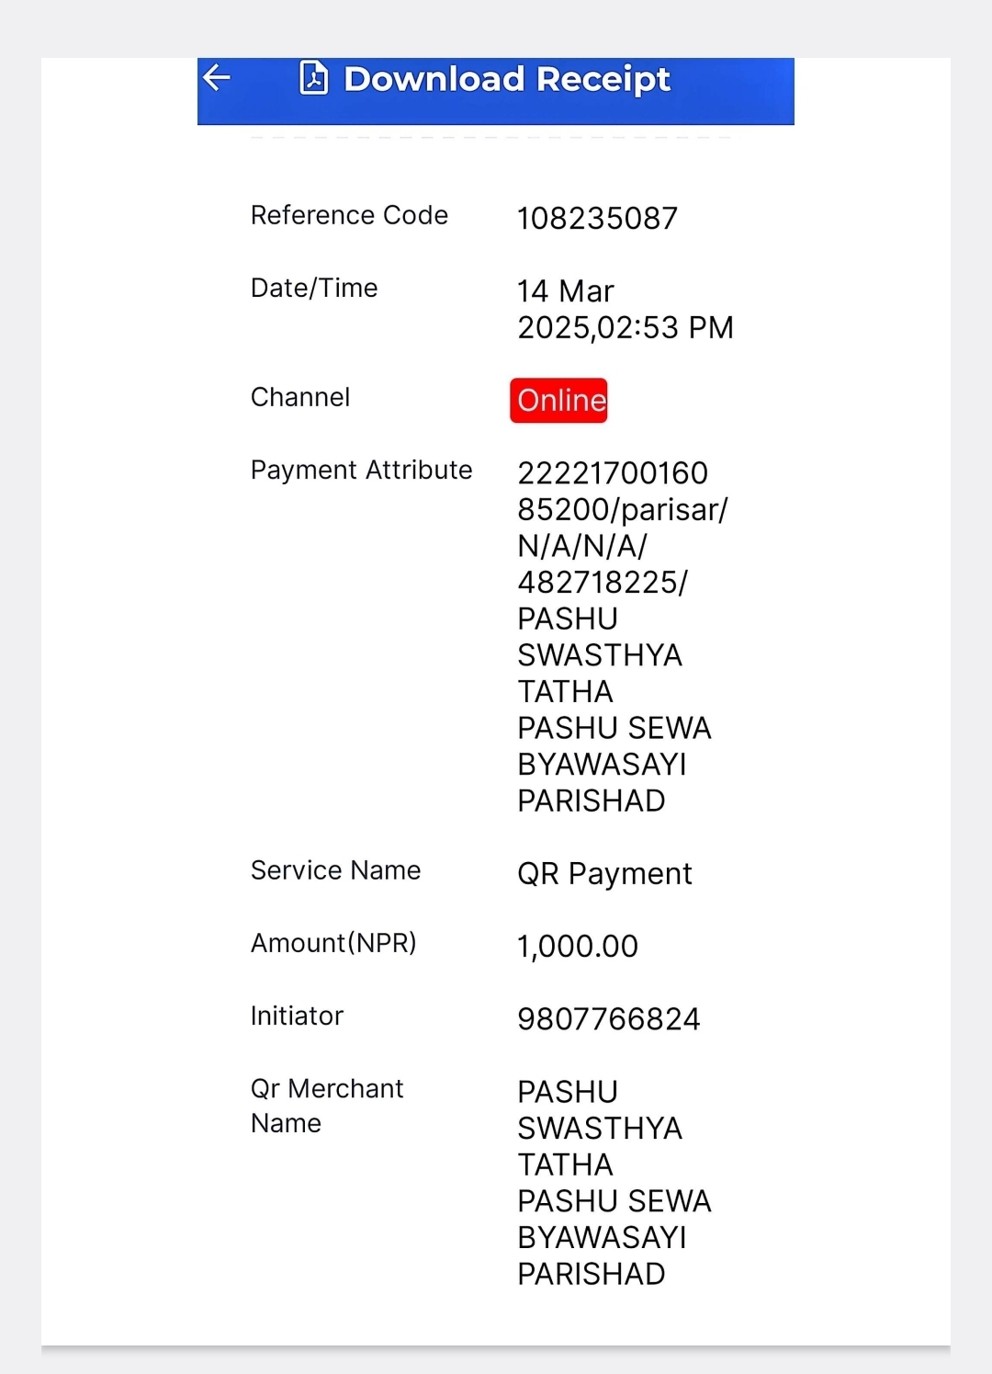Click the Download Receipt button
This screenshot has height=1374, width=992.
(x=496, y=91)
